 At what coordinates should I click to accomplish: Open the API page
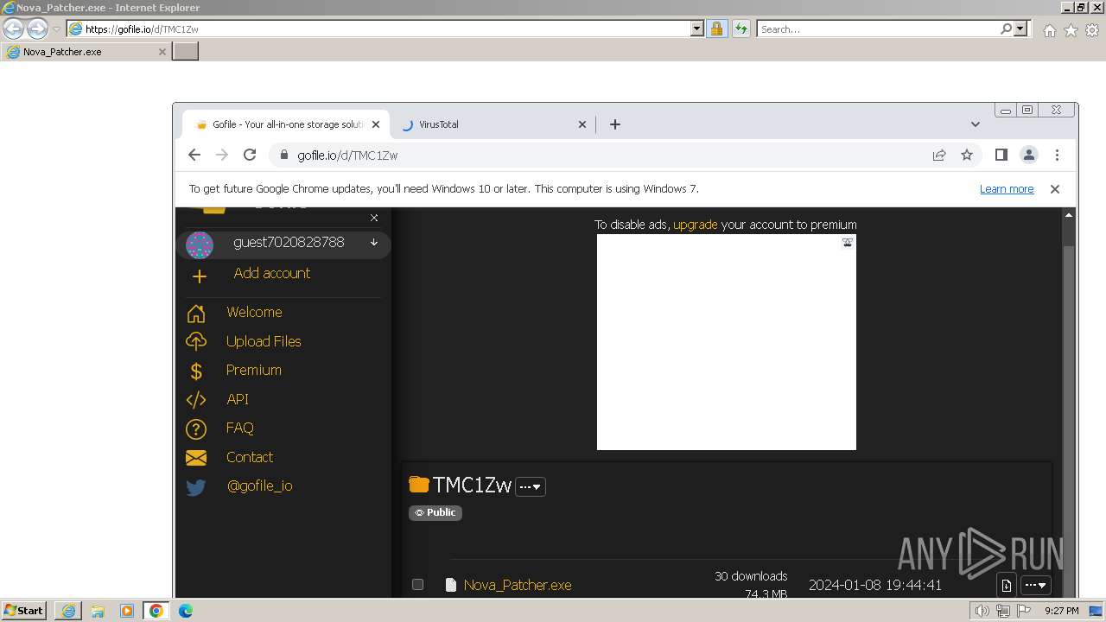[238, 399]
